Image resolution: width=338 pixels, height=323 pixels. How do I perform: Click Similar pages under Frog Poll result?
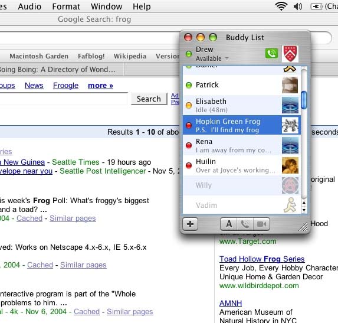[73, 218]
